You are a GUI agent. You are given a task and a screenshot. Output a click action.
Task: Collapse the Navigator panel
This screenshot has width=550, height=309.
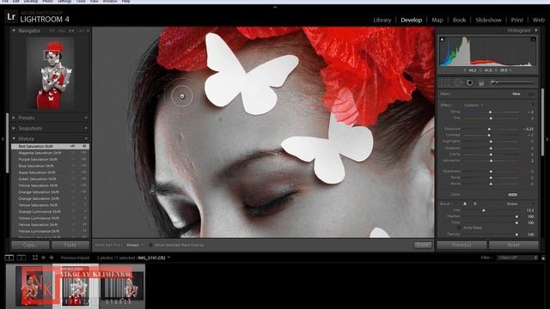pyautogui.click(x=14, y=31)
